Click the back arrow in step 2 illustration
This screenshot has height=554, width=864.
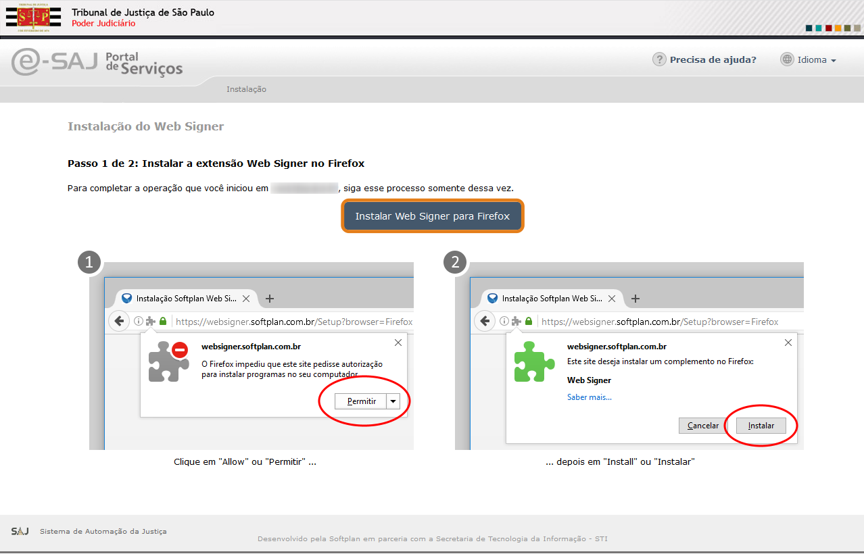pyautogui.click(x=485, y=321)
